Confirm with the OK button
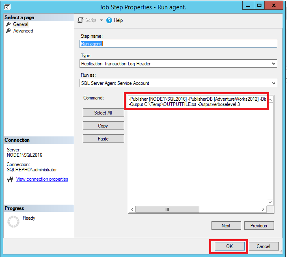This screenshot has height=257, width=287. 230,246
